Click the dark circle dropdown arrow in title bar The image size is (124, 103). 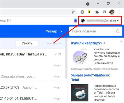(x=88, y=4)
